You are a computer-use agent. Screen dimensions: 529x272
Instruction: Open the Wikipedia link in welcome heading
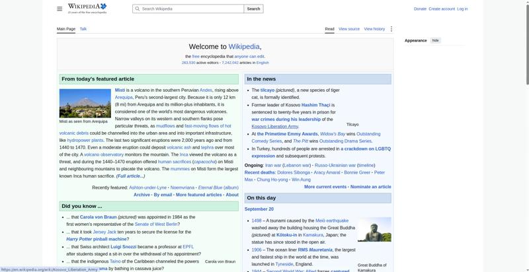244,47
